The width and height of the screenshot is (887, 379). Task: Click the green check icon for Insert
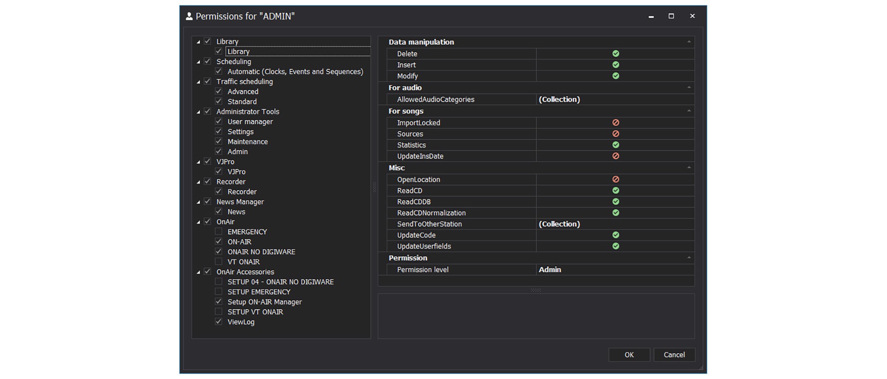pos(615,65)
